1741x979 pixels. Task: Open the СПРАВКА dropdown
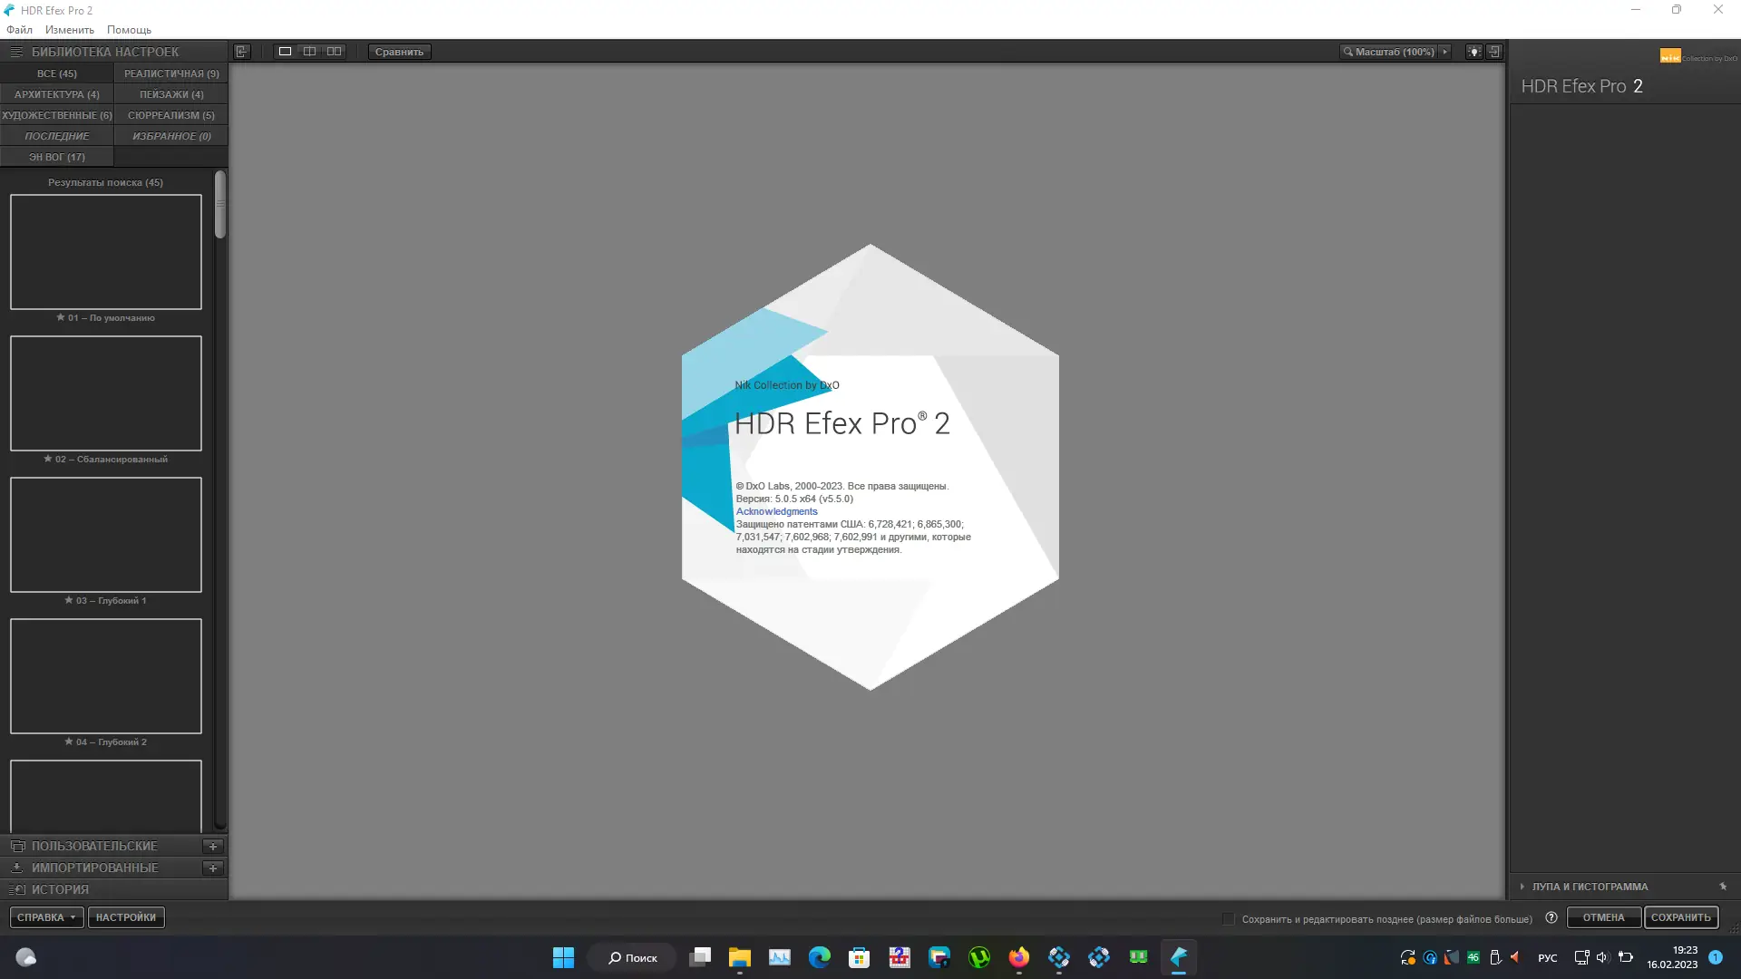[x=46, y=917]
